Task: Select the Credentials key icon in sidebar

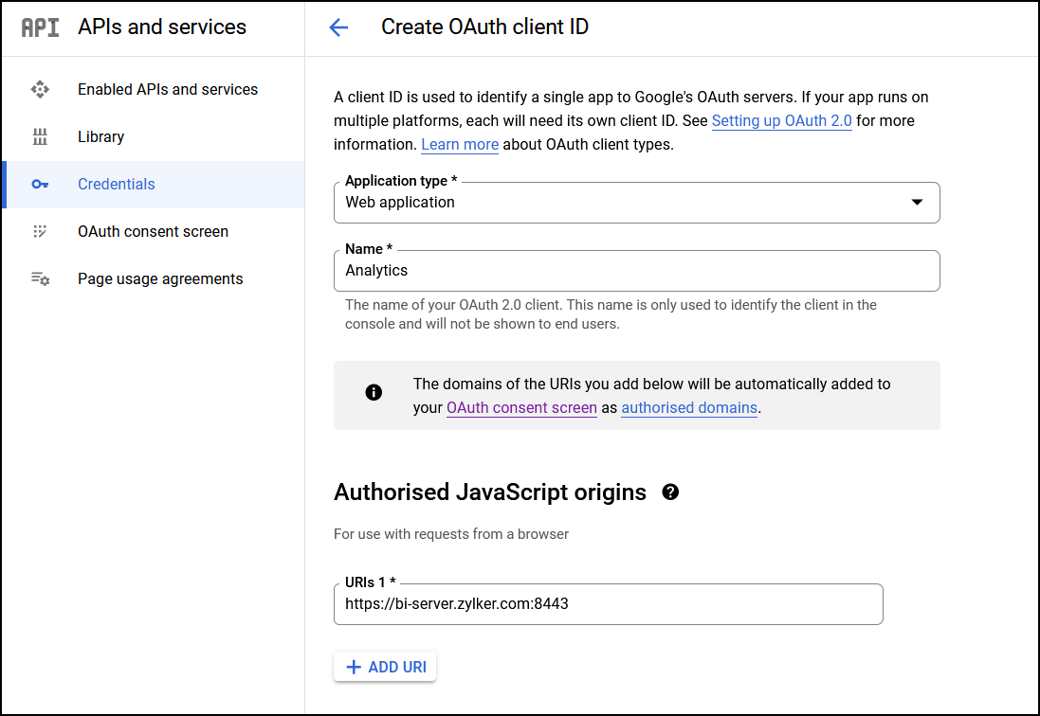Action: pyautogui.click(x=40, y=184)
